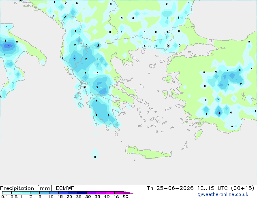Click the 0.5–1 mm legend color swatch

16,193
